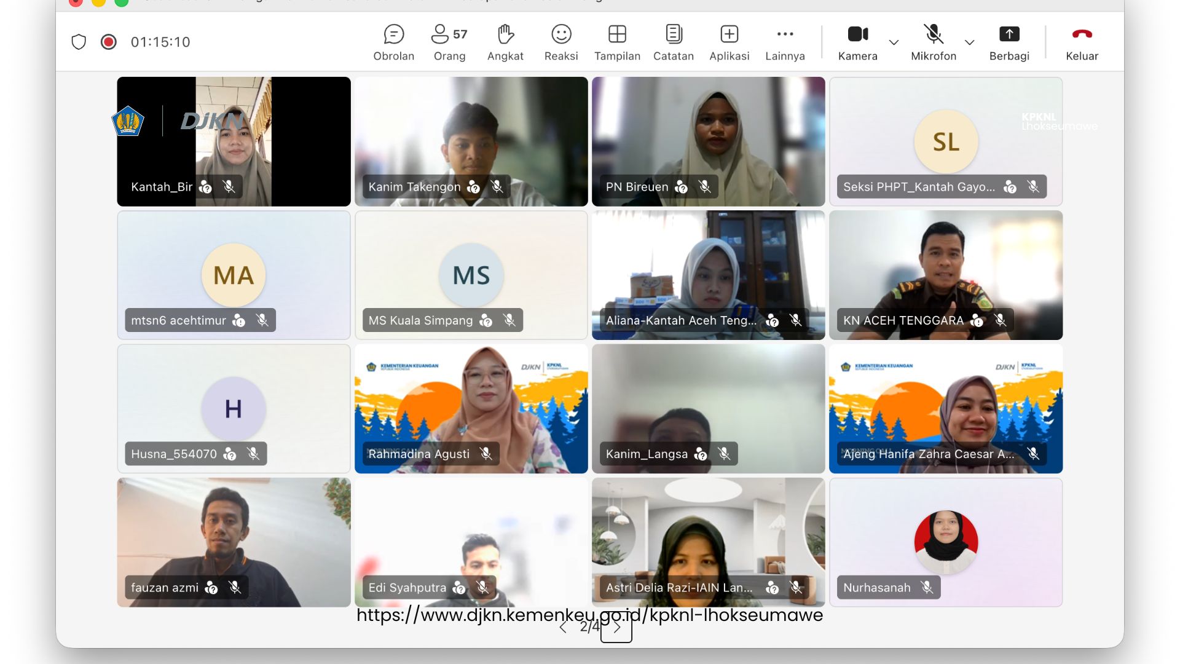Open the Aplikasi apps panel

(730, 42)
